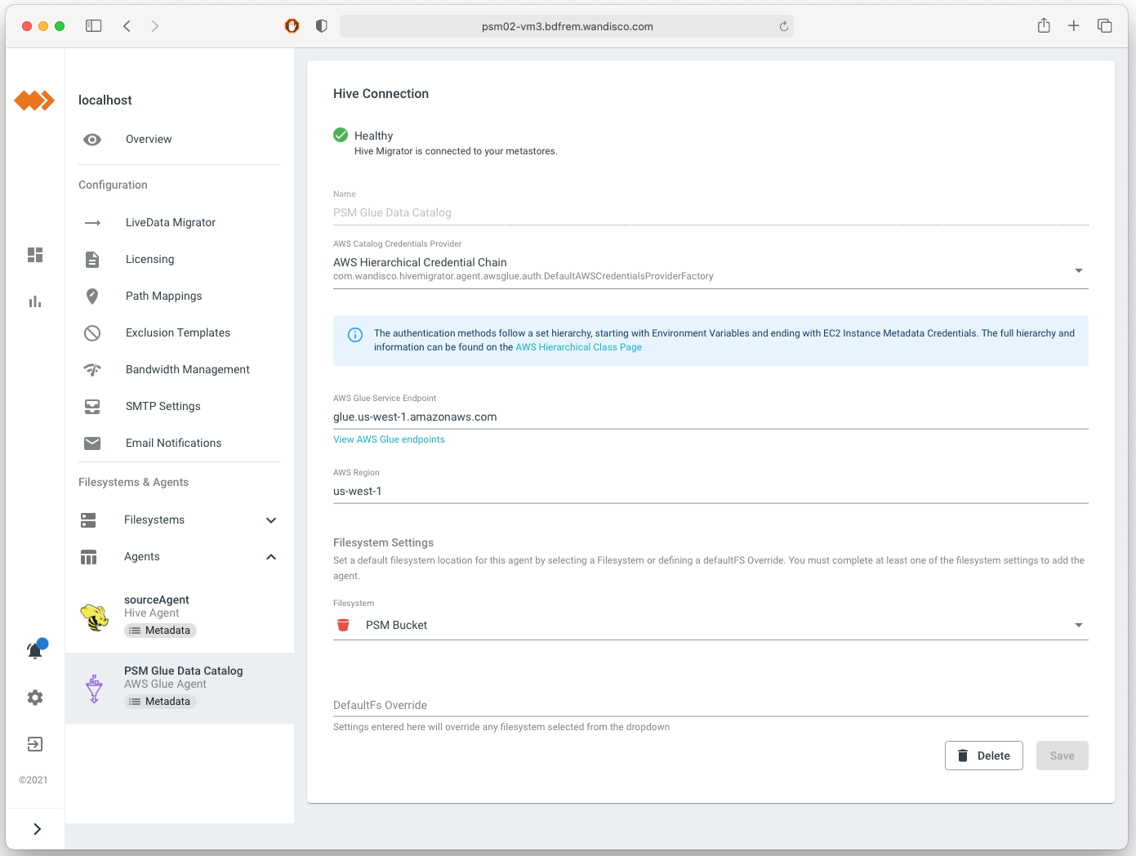Image resolution: width=1136 pixels, height=856 pixels.
Task: Click the orange hand extension icon
Action: click(292, 26)
